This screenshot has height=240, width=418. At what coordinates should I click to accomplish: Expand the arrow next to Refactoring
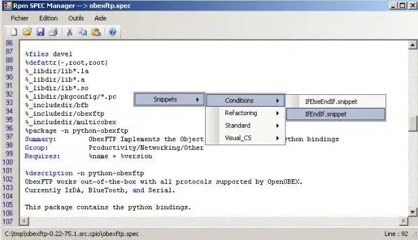click(x=278, y=113)
